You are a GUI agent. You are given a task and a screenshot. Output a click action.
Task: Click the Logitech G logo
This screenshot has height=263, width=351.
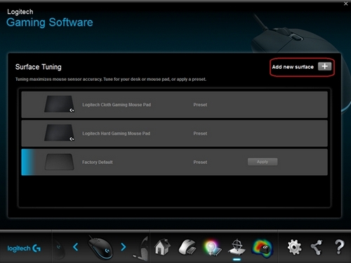click(x=24, y=248)
